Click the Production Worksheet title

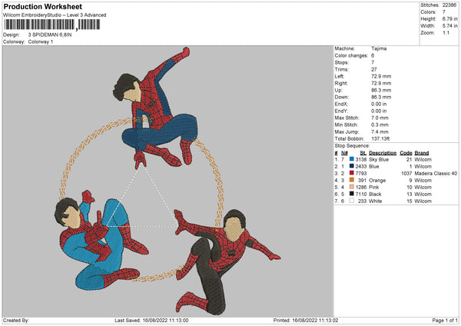tap(42, 6)
